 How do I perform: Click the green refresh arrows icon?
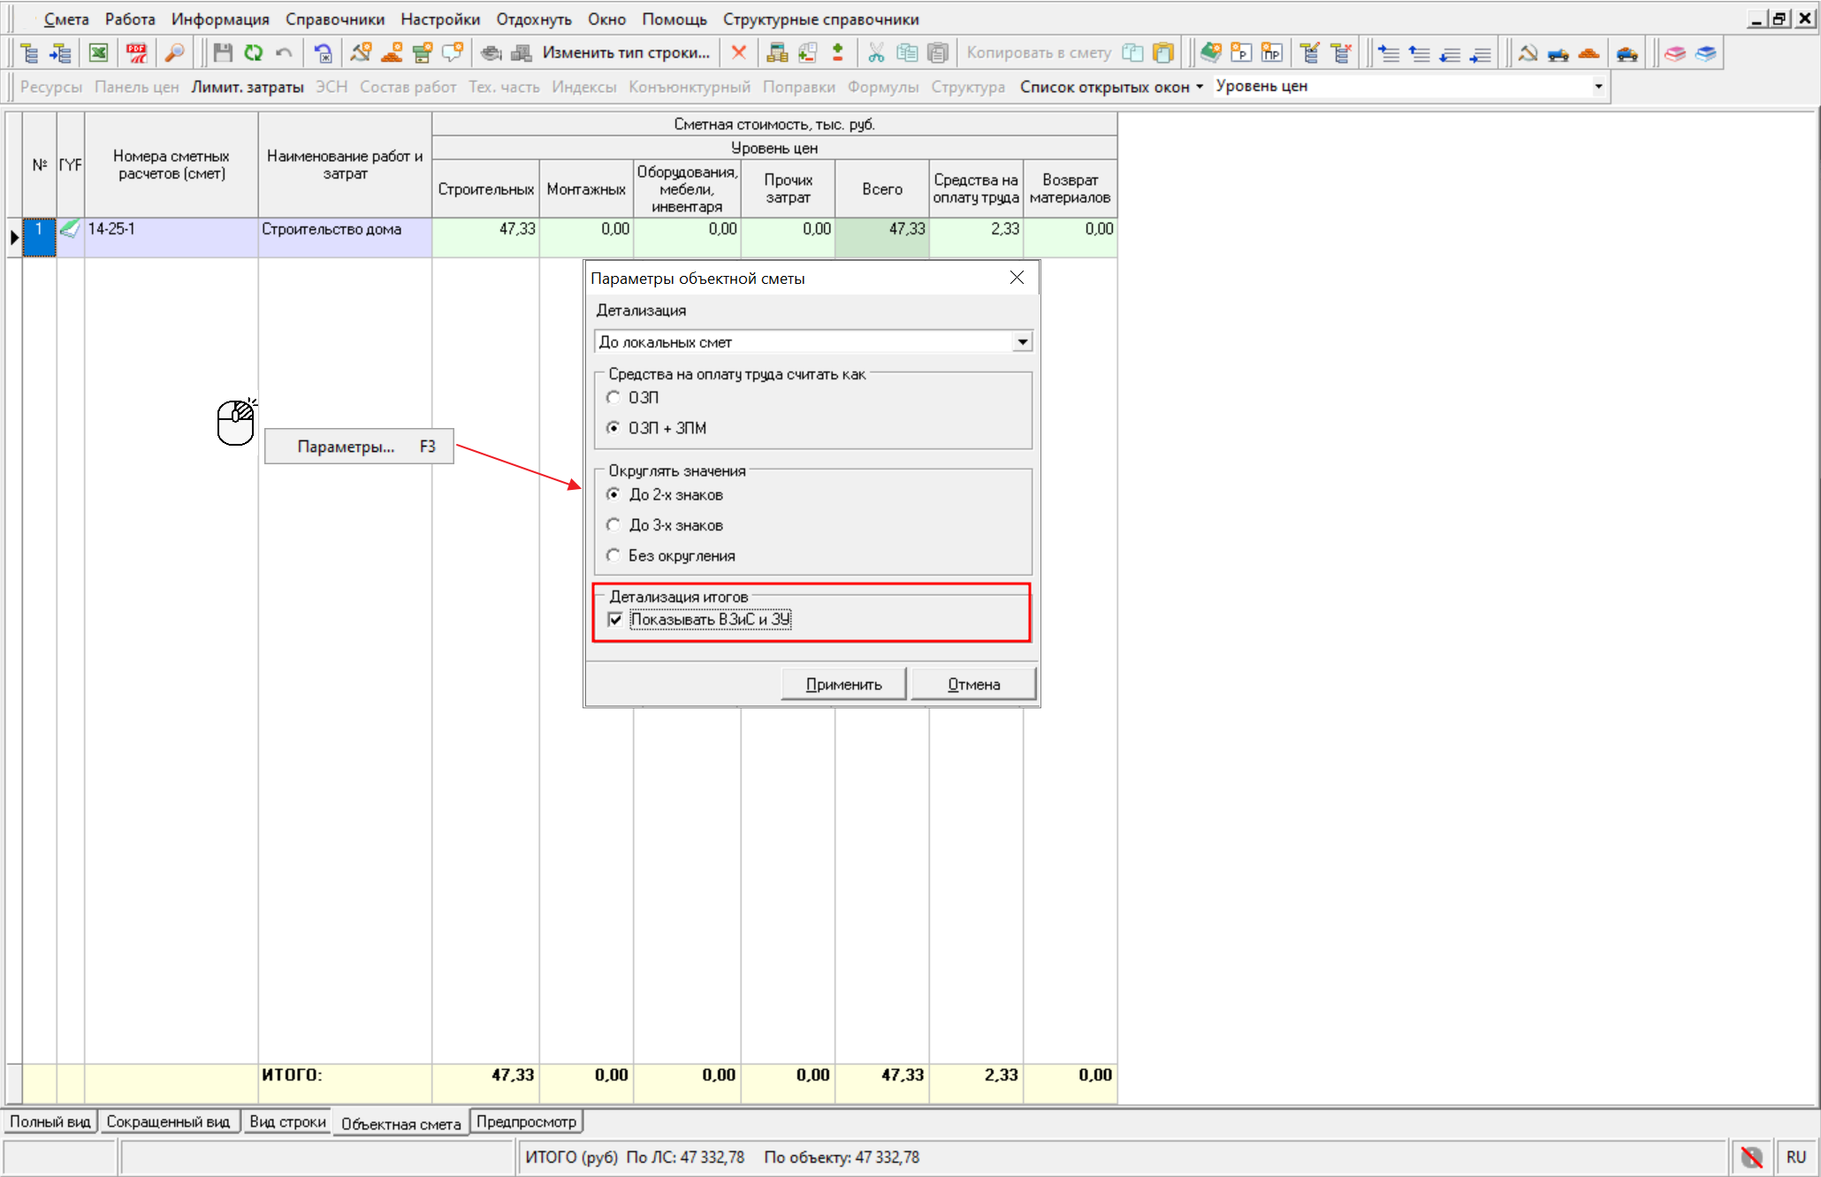[x=254, y=53]
